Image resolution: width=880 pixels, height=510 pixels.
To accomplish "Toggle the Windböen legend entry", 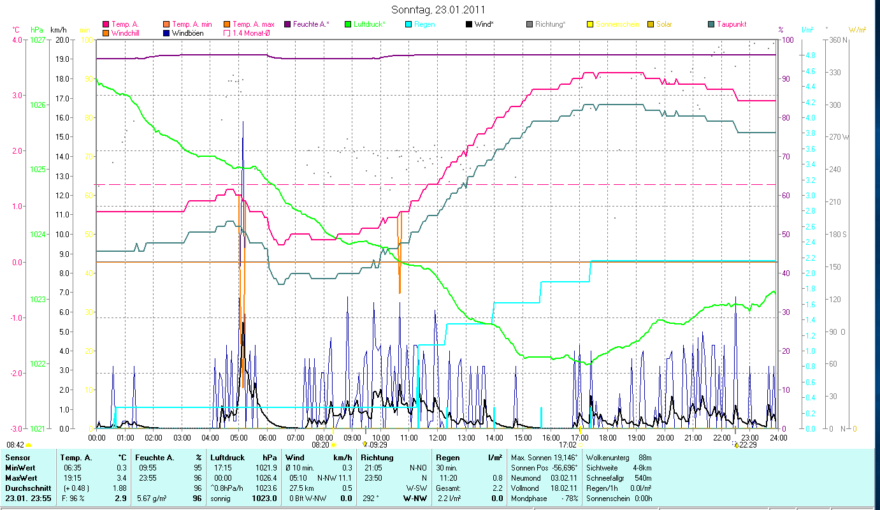I will point(166,33).
